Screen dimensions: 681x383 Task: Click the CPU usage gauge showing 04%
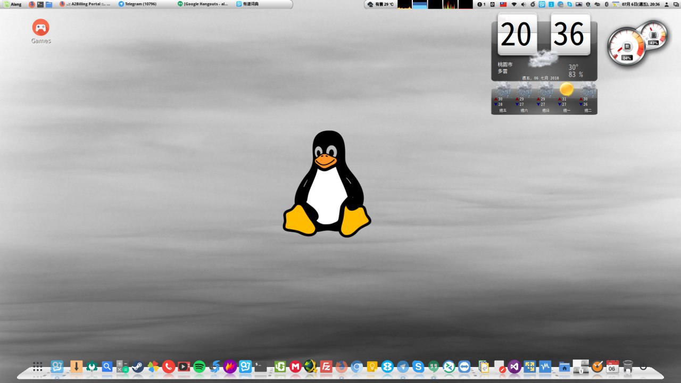coord(627,47)
